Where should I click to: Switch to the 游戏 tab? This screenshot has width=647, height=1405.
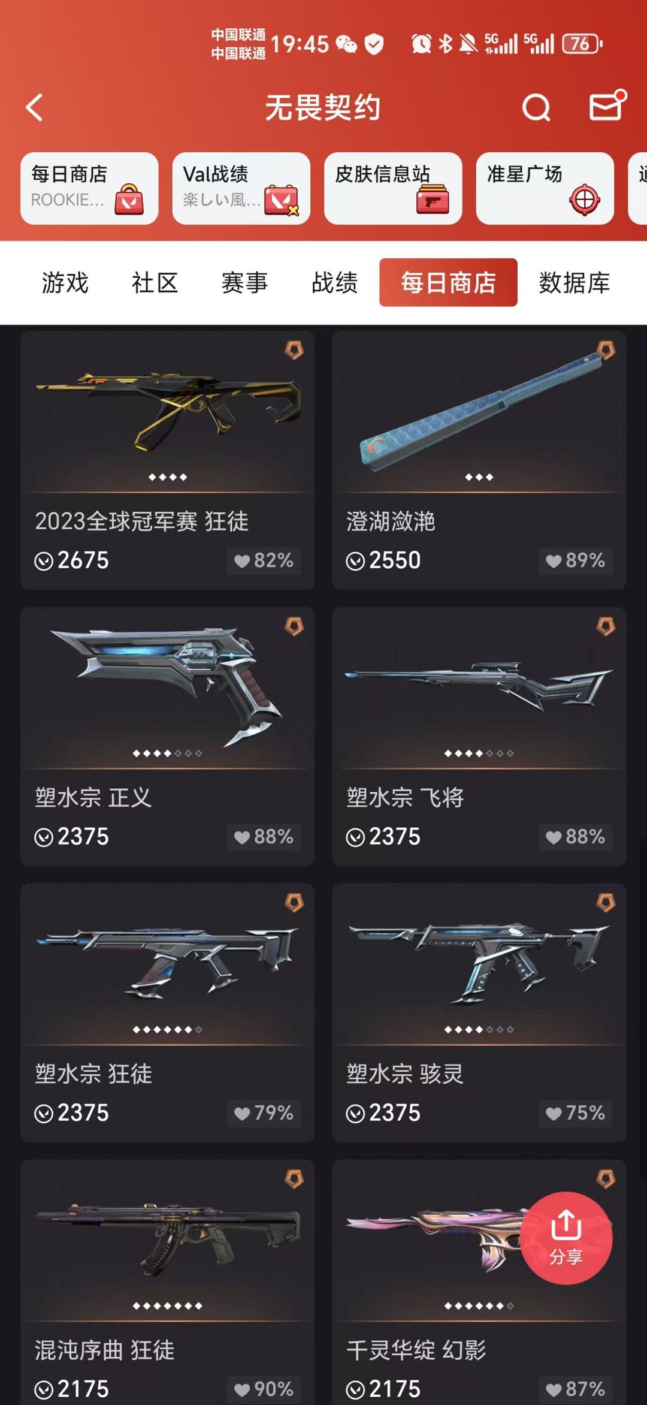pos(65,282)
